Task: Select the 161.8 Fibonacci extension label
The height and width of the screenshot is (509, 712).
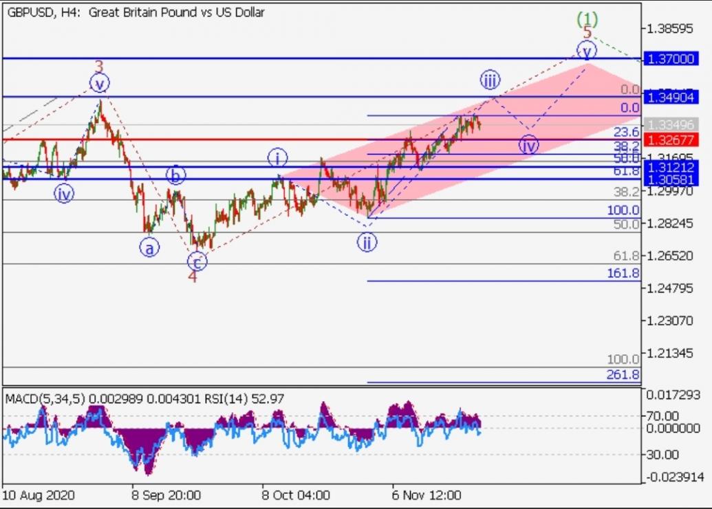Action: point(623,273)
